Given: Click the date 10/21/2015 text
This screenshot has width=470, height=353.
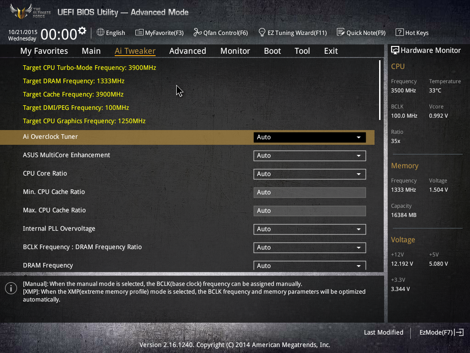Looking at the screenshot, I should [x=23, y=32].
